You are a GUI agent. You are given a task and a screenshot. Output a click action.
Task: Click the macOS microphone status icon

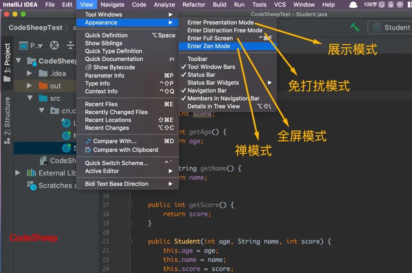coord(391,5)
